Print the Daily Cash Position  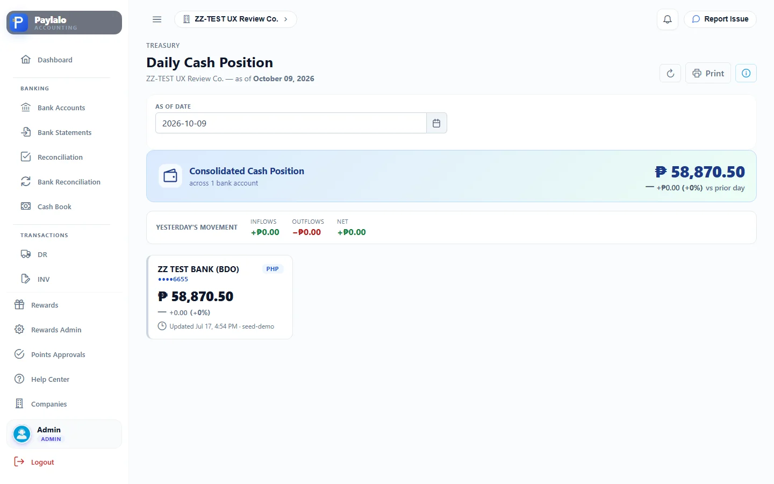[708, 73]
